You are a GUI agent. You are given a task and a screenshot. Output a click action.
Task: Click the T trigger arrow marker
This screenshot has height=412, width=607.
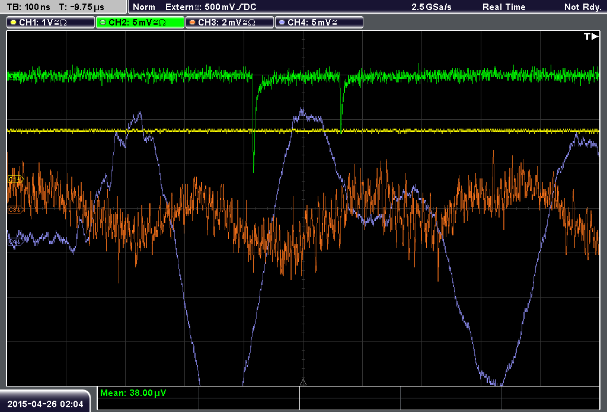(x=591, y=36)
